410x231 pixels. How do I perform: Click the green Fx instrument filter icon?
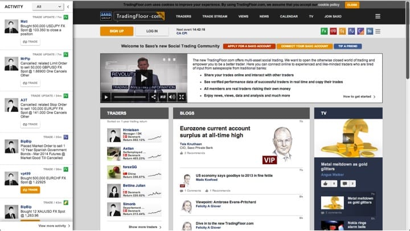(324, 31)
